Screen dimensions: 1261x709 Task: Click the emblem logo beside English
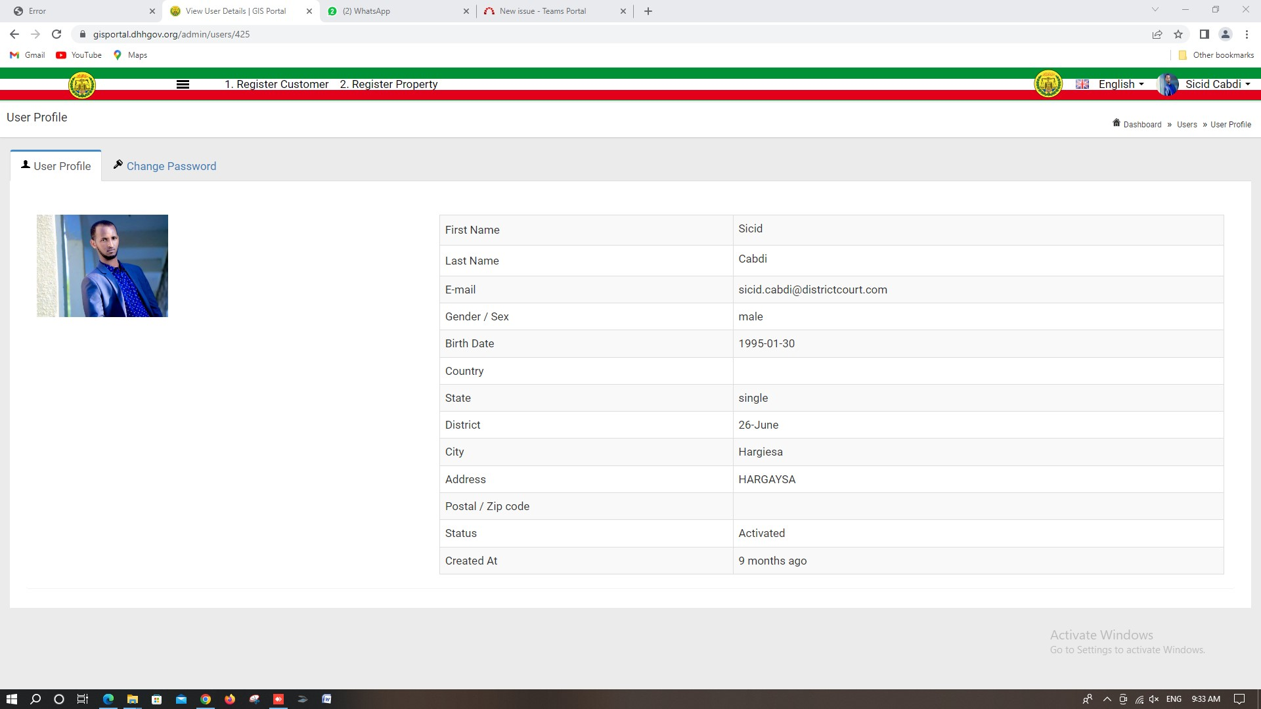1048,84
